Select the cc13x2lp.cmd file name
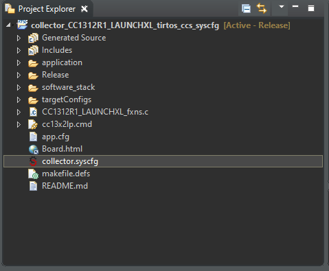This screenshot has width=329, height=271. tap(67, 124)
